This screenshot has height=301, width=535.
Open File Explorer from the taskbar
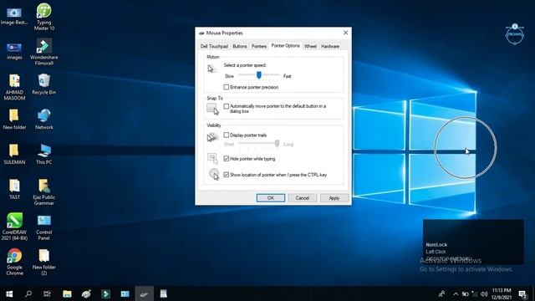[67, 293]
